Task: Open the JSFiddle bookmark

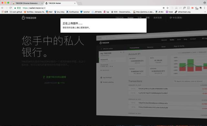Action: tap(97, 12)
